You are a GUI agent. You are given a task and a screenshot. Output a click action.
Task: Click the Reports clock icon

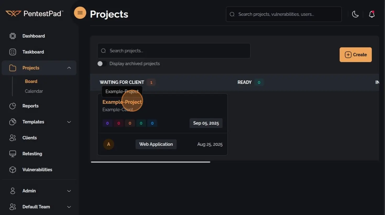click(12, 106)
